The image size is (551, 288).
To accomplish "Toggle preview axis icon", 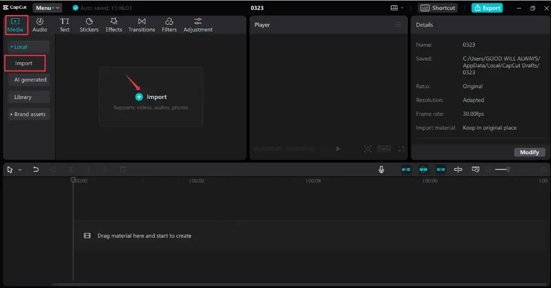I will pyautogui.click(x=458, y=170).
